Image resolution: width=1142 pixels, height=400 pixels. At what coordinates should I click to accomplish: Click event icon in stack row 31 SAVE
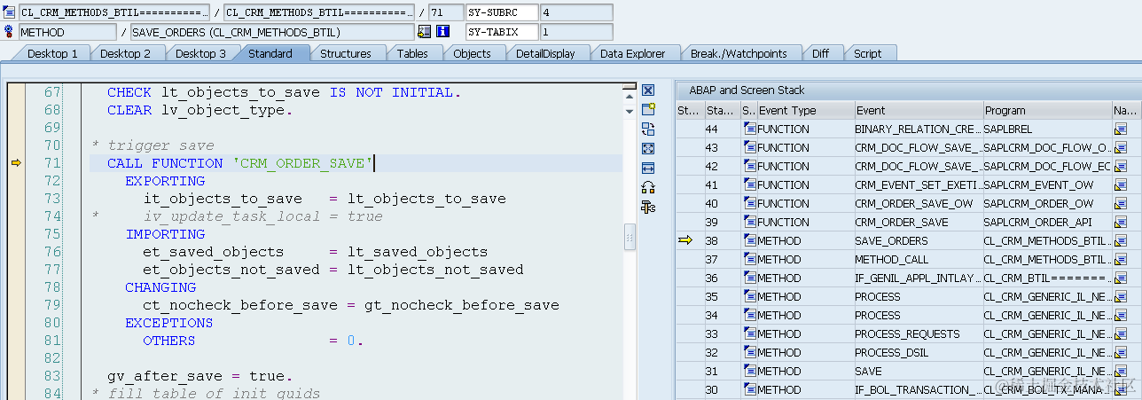tap(749, 371)
